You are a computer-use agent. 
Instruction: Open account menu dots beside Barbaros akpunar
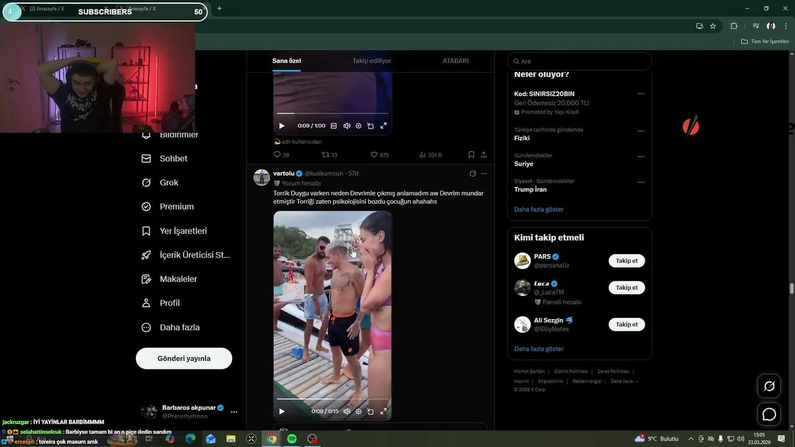click(x=234, y=412)
